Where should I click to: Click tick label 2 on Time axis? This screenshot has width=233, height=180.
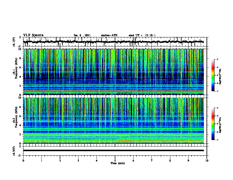coord(60,161)
